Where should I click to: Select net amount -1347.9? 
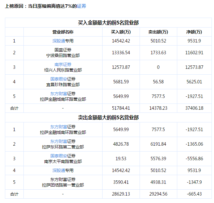click(x=194, y=182)
